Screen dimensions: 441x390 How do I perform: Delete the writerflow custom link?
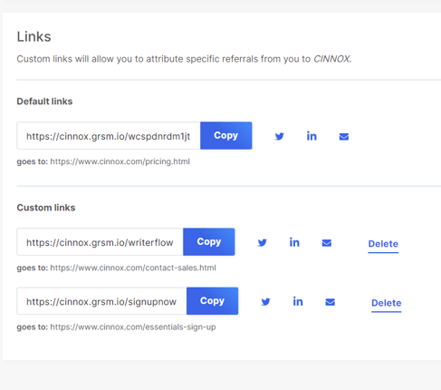pyautogui.click(x=383, y=244)
